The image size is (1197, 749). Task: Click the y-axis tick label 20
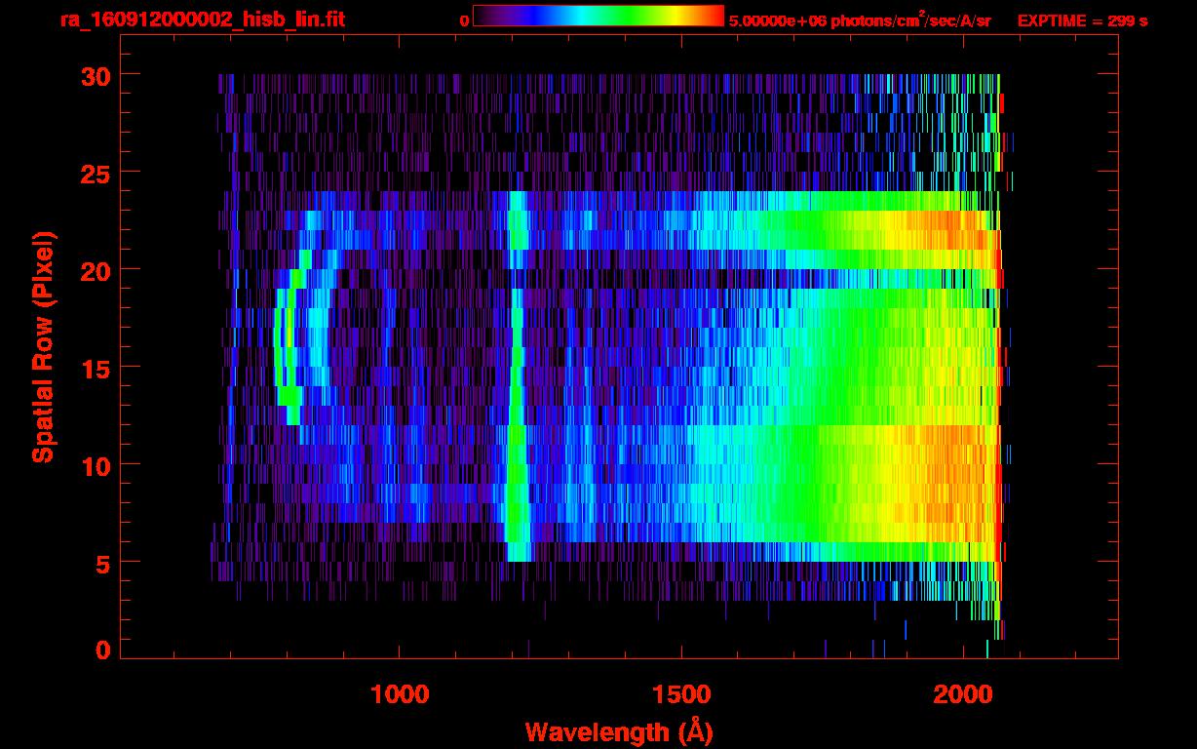pos(94,270)
